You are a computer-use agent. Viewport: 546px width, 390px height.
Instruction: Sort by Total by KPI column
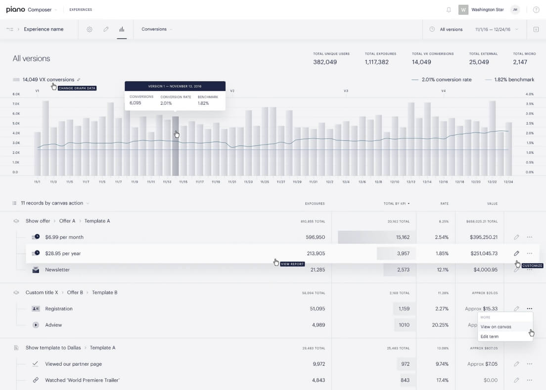397,204
